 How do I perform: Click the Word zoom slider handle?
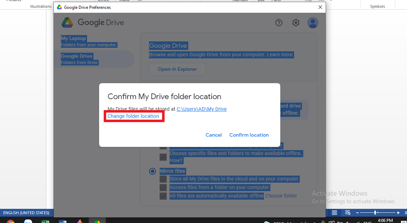click(x=375, y=213)
